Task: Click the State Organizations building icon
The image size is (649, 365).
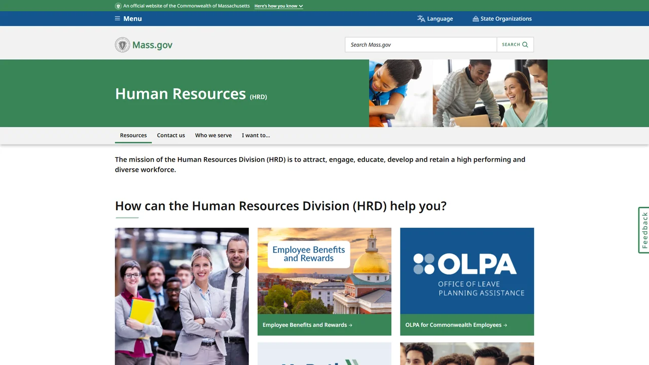Action: click(x=476, y=19)
